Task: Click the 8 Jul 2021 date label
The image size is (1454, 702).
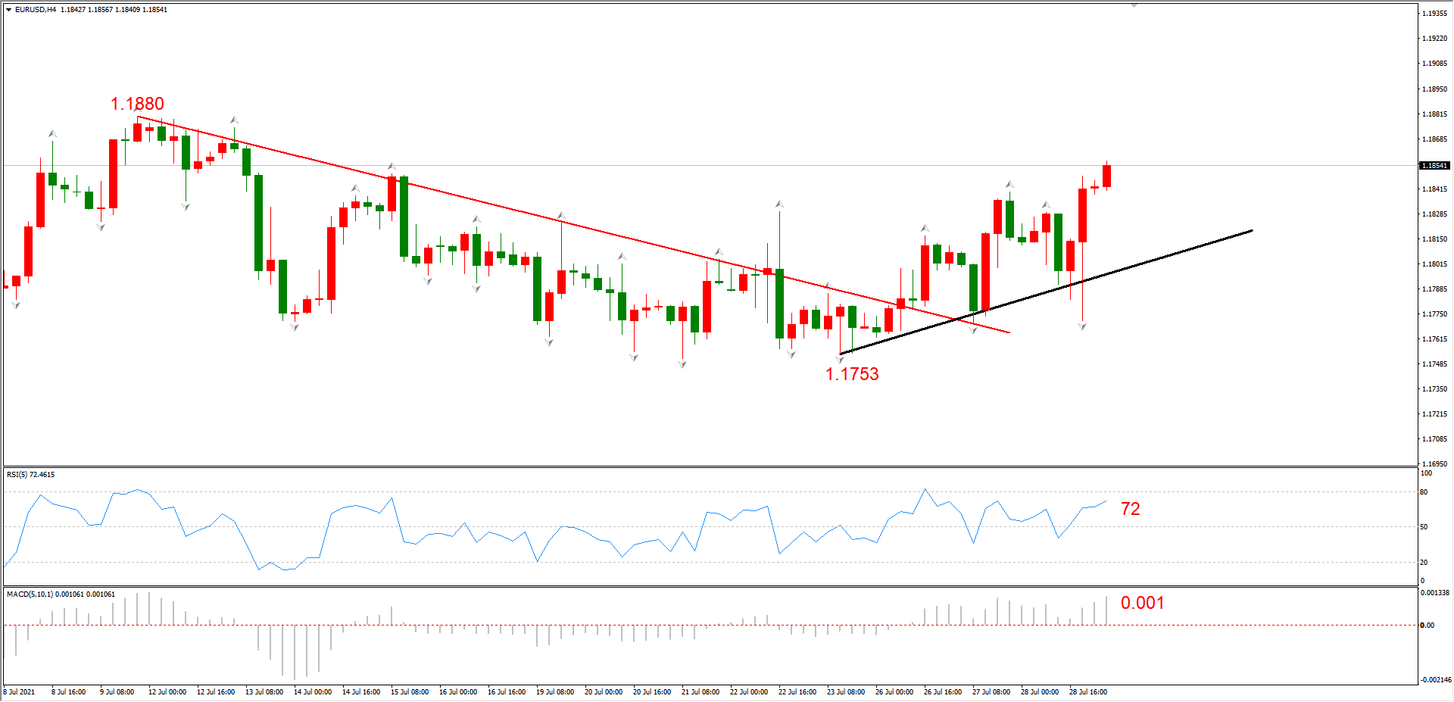Action: pos(19,692)
